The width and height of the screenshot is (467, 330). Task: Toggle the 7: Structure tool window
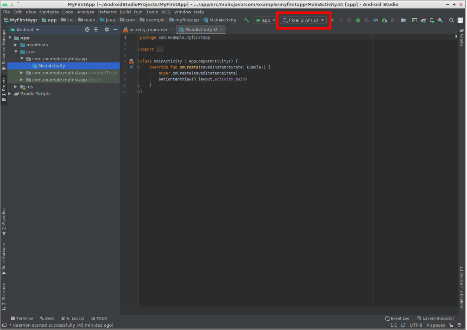coord(4,296)
